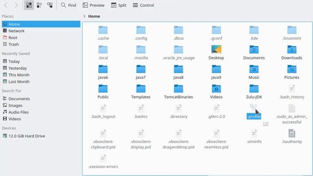Screen dimensions: 313x176
Task: Select the TomcatBinaries folder
Action: pos(179,92)
